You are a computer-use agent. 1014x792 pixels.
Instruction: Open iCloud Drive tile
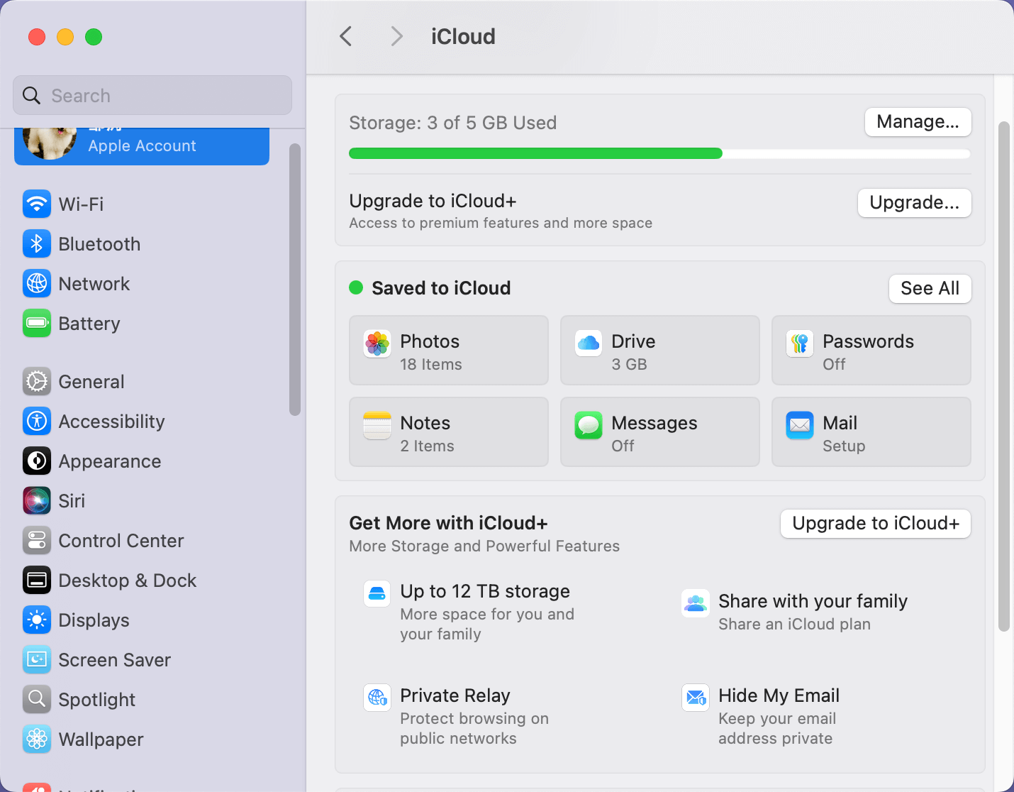pyautogui.click(x=659, y=351)
